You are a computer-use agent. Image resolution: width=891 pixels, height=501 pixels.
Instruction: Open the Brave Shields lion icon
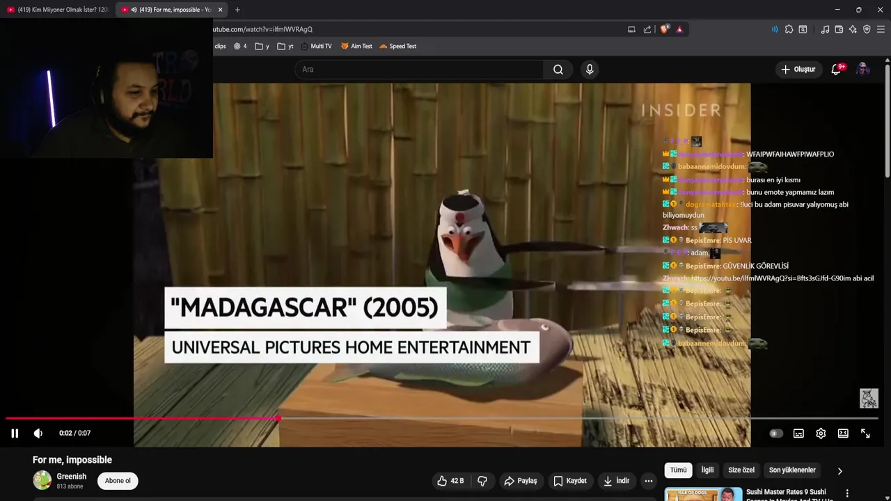tap(664, 29)
